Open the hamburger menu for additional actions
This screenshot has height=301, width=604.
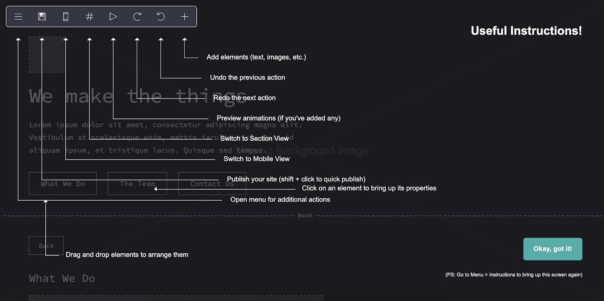[18, 17]
